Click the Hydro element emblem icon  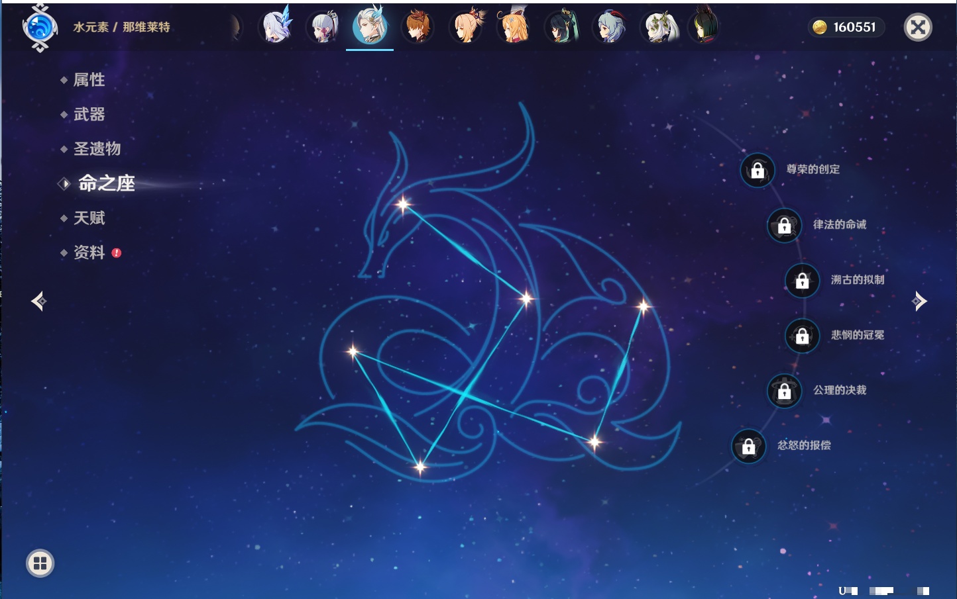[40, 28]
